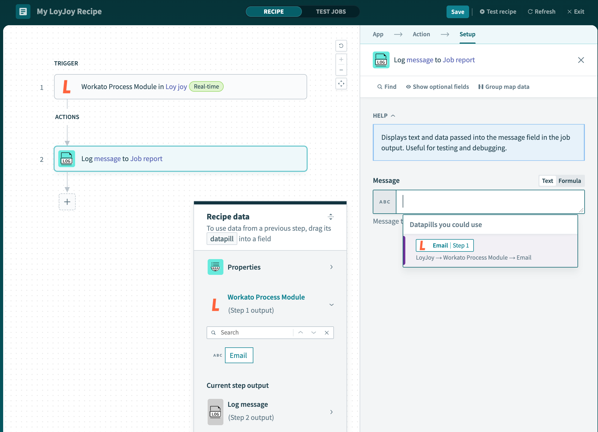Clear the datapill search with X icon
Screen dimensions: 598x432
point(326,332)
